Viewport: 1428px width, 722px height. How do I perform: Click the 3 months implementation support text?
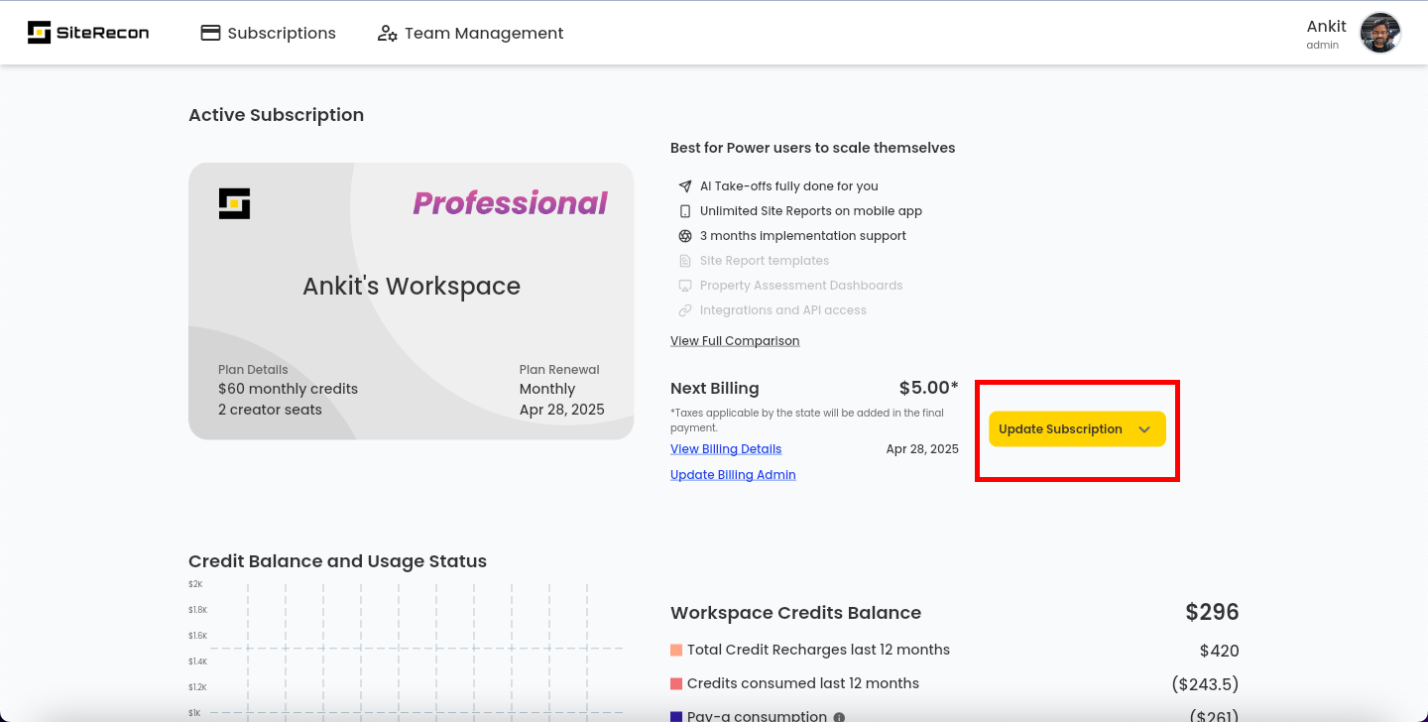point(803,236)
